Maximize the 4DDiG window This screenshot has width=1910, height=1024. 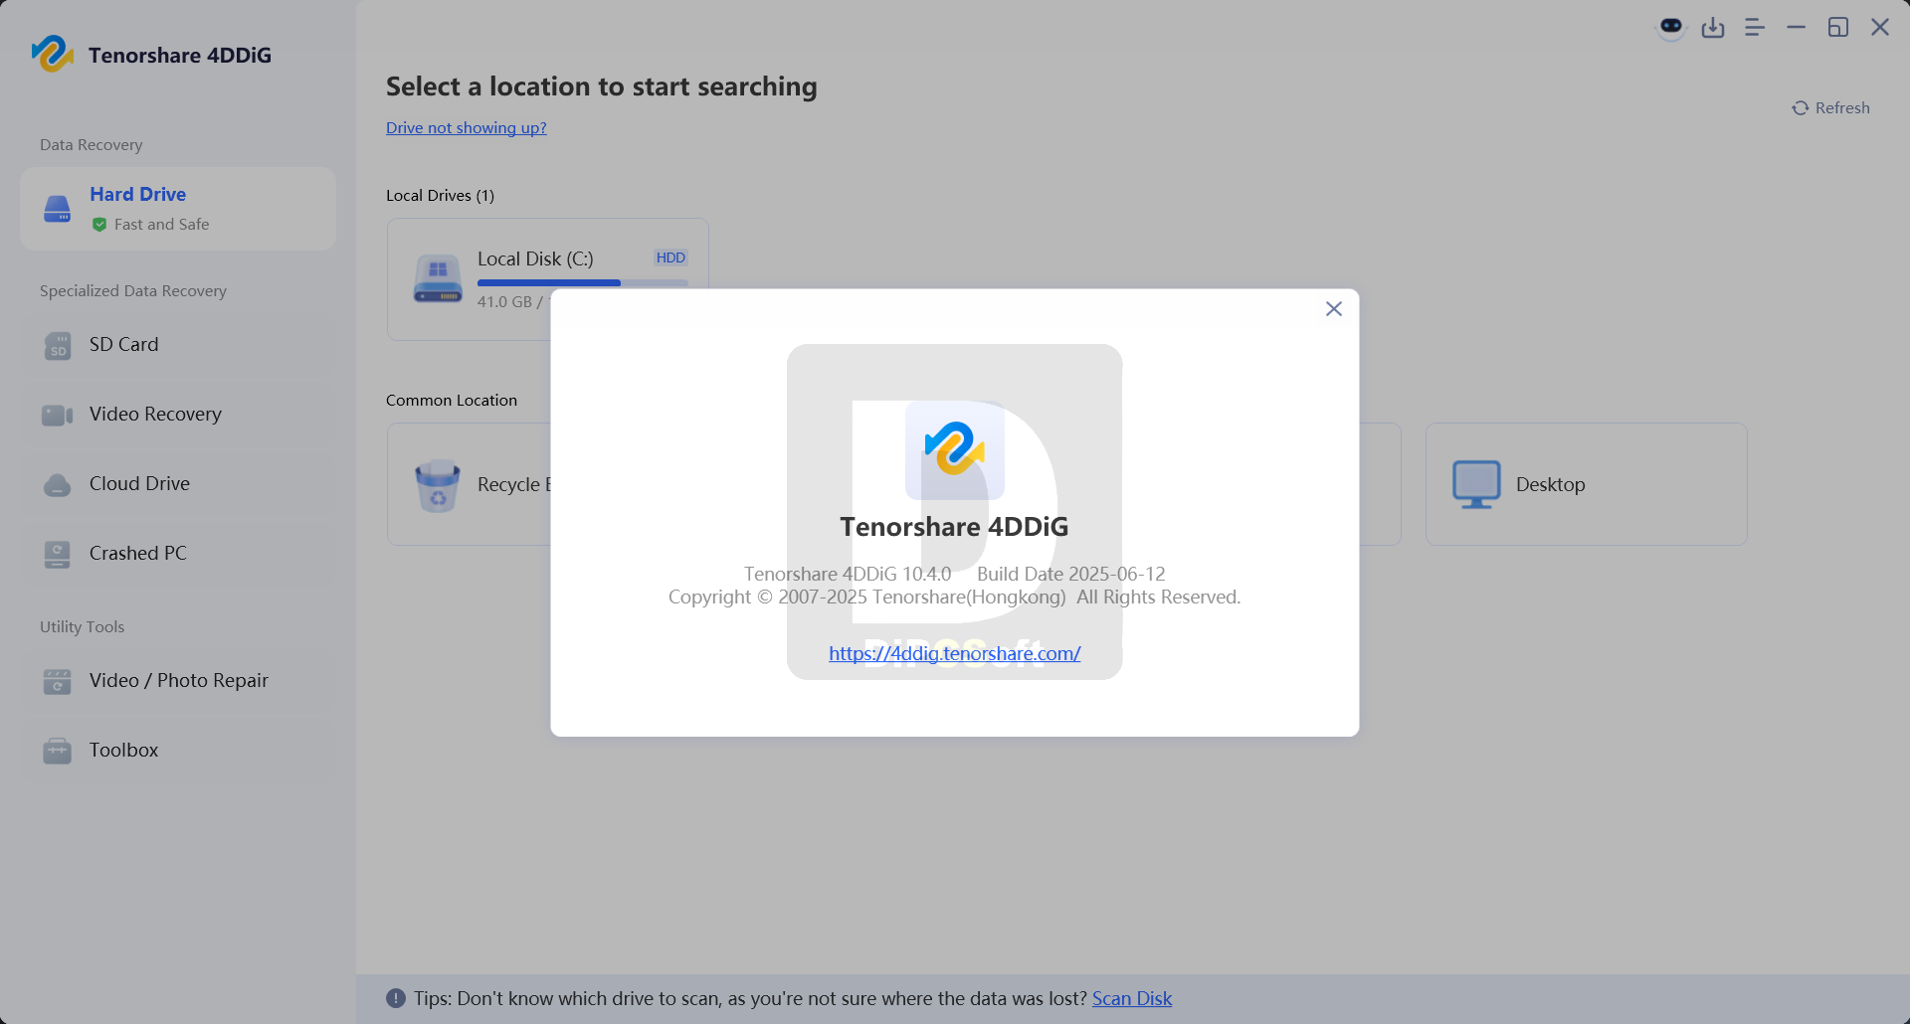pyautogui.click(x=1838, y=28)
